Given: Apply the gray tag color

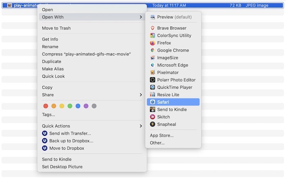Looking at the screenshot, I should point(94,106).
